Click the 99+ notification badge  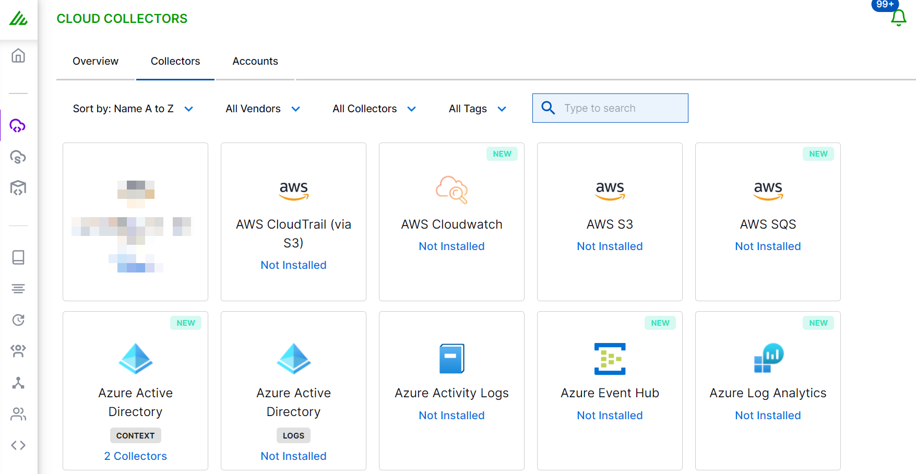tap(885, 5)
